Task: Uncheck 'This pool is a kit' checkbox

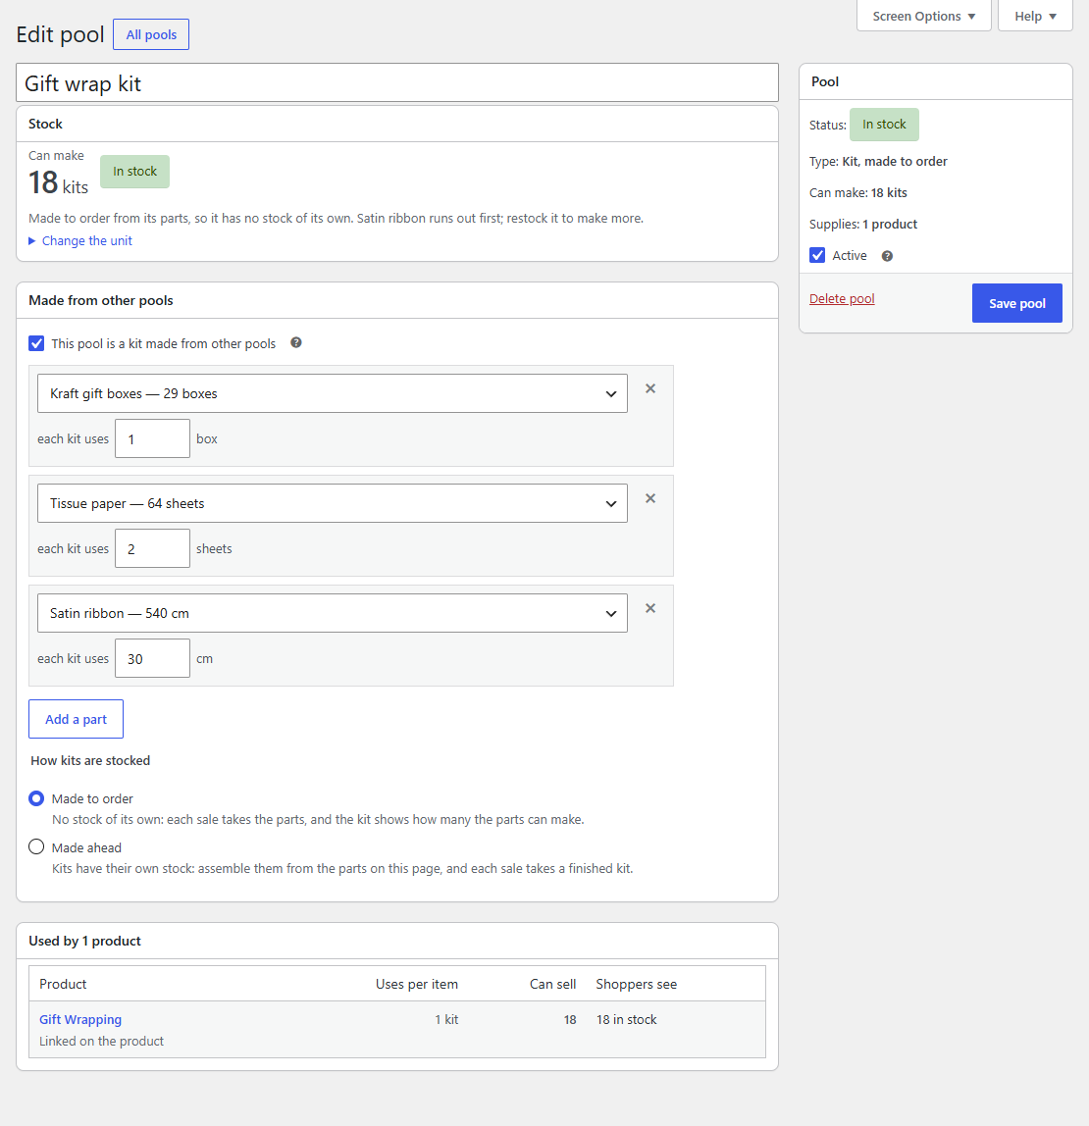Action: coord(36,343)
